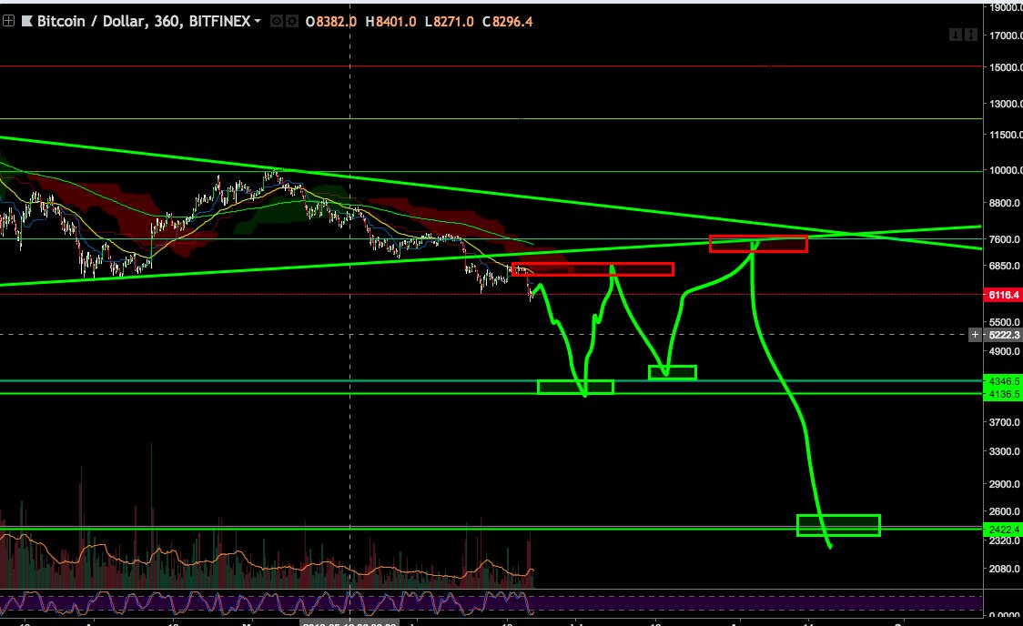Click the move pane down arrow button
This screenshot has height=626, width=1023.
[955, 35]
